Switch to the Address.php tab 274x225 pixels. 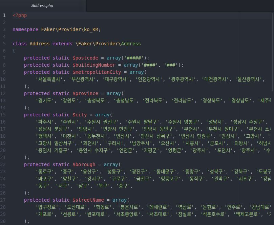coord(42,6)
